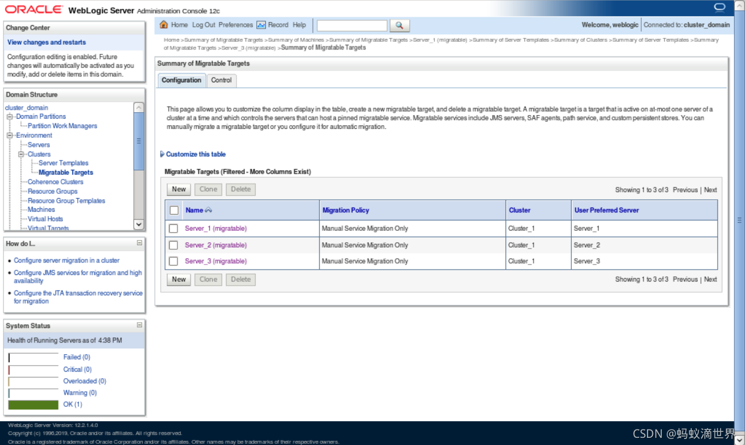Click the Failed health status bar

coord(33,357)
